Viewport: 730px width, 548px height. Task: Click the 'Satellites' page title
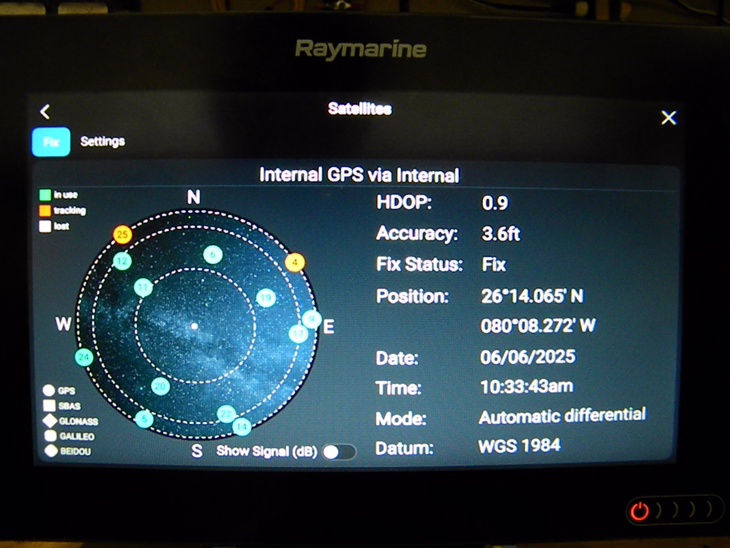(360, 109)
